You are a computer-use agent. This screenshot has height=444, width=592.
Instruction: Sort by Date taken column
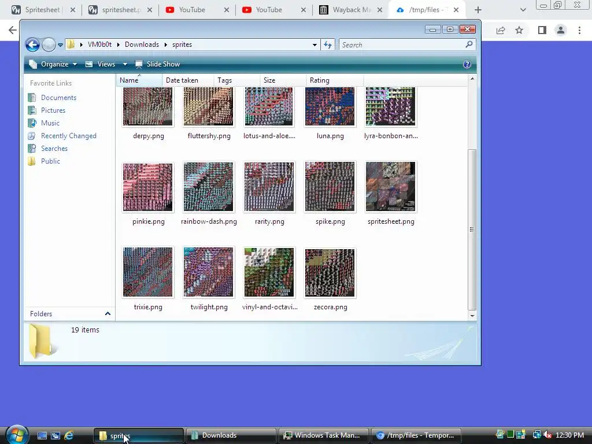click(188, 80)
